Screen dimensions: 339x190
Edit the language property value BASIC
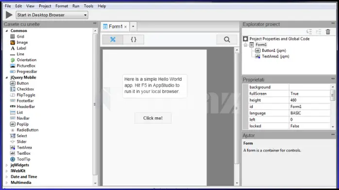(x=309, y=113)
